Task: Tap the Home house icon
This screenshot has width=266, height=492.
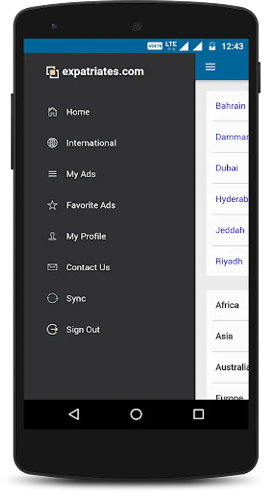Action: point(52,112)
